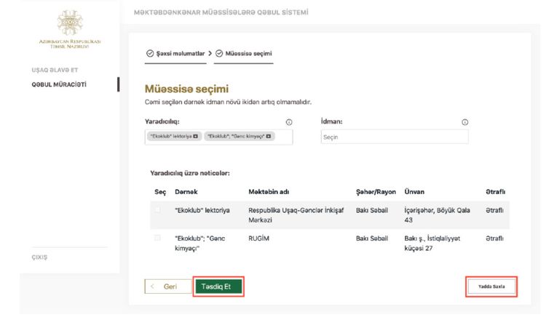Remove the "Ekoklub"; "Gənc kimyaçı" tag
546x317 pixels.
coord(269,136)
